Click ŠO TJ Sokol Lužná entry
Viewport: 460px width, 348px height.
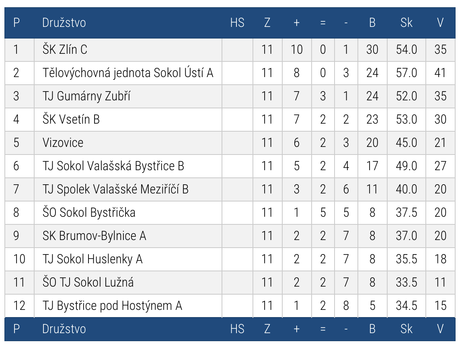88,283
